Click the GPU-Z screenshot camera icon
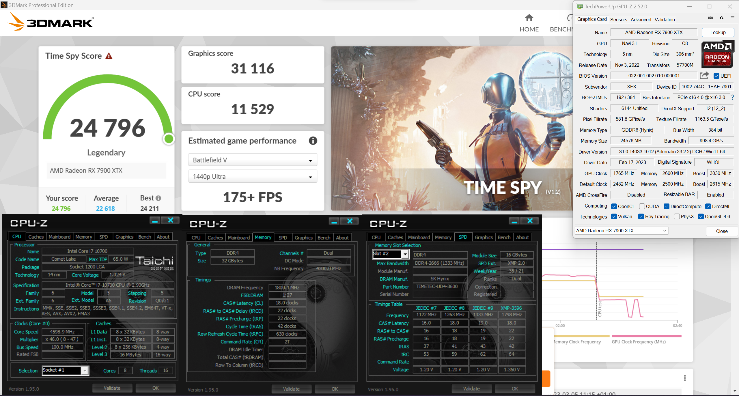The image size is (739, 396). 710,18
